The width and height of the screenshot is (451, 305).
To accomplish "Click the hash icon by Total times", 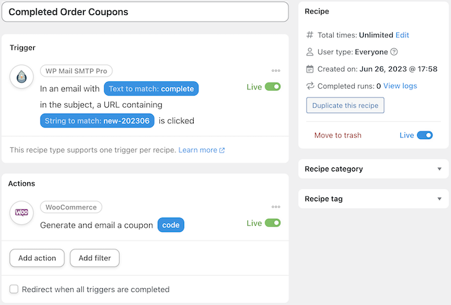I will [309, 35].
